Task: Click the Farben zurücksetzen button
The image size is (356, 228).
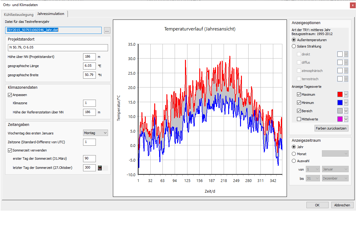Action: pos(331,128)
